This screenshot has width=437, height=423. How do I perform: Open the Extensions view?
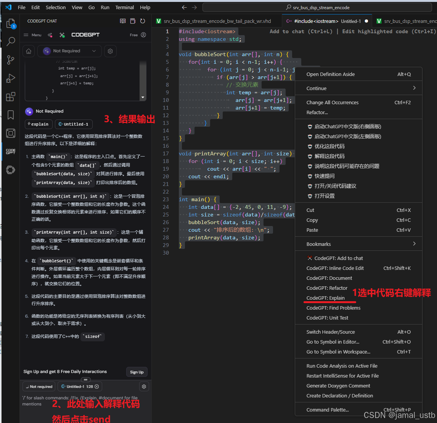tap(11, 97)
